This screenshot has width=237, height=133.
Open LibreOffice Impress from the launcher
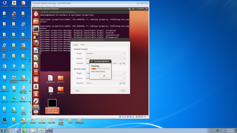[x=36, y=65]
